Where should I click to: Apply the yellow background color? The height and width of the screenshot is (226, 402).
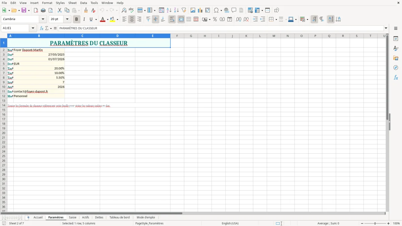pyautogui.click(x=112, y=19)
